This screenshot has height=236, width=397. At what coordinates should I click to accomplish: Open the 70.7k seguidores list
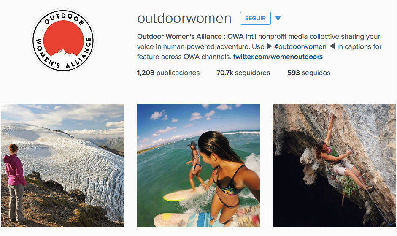coord(243,73)
